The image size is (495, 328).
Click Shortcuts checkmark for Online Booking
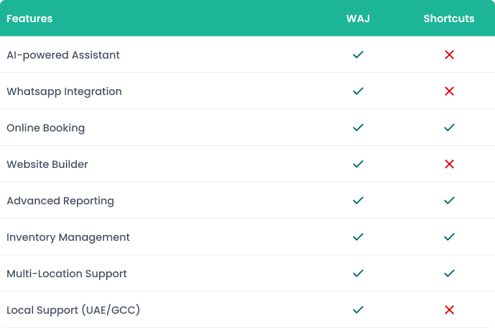click(x=449, y=128)
